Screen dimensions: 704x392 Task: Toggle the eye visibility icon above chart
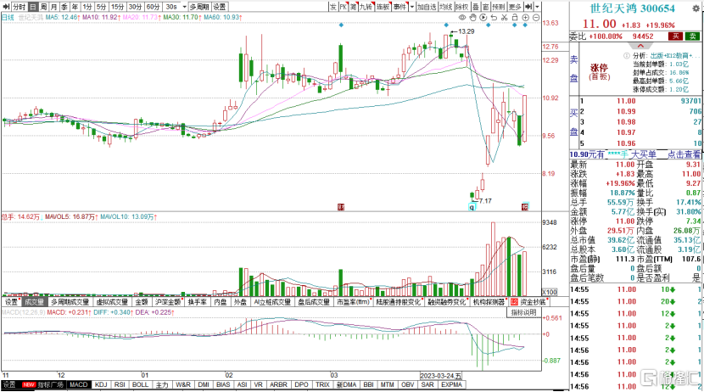(x=462, y=18)
